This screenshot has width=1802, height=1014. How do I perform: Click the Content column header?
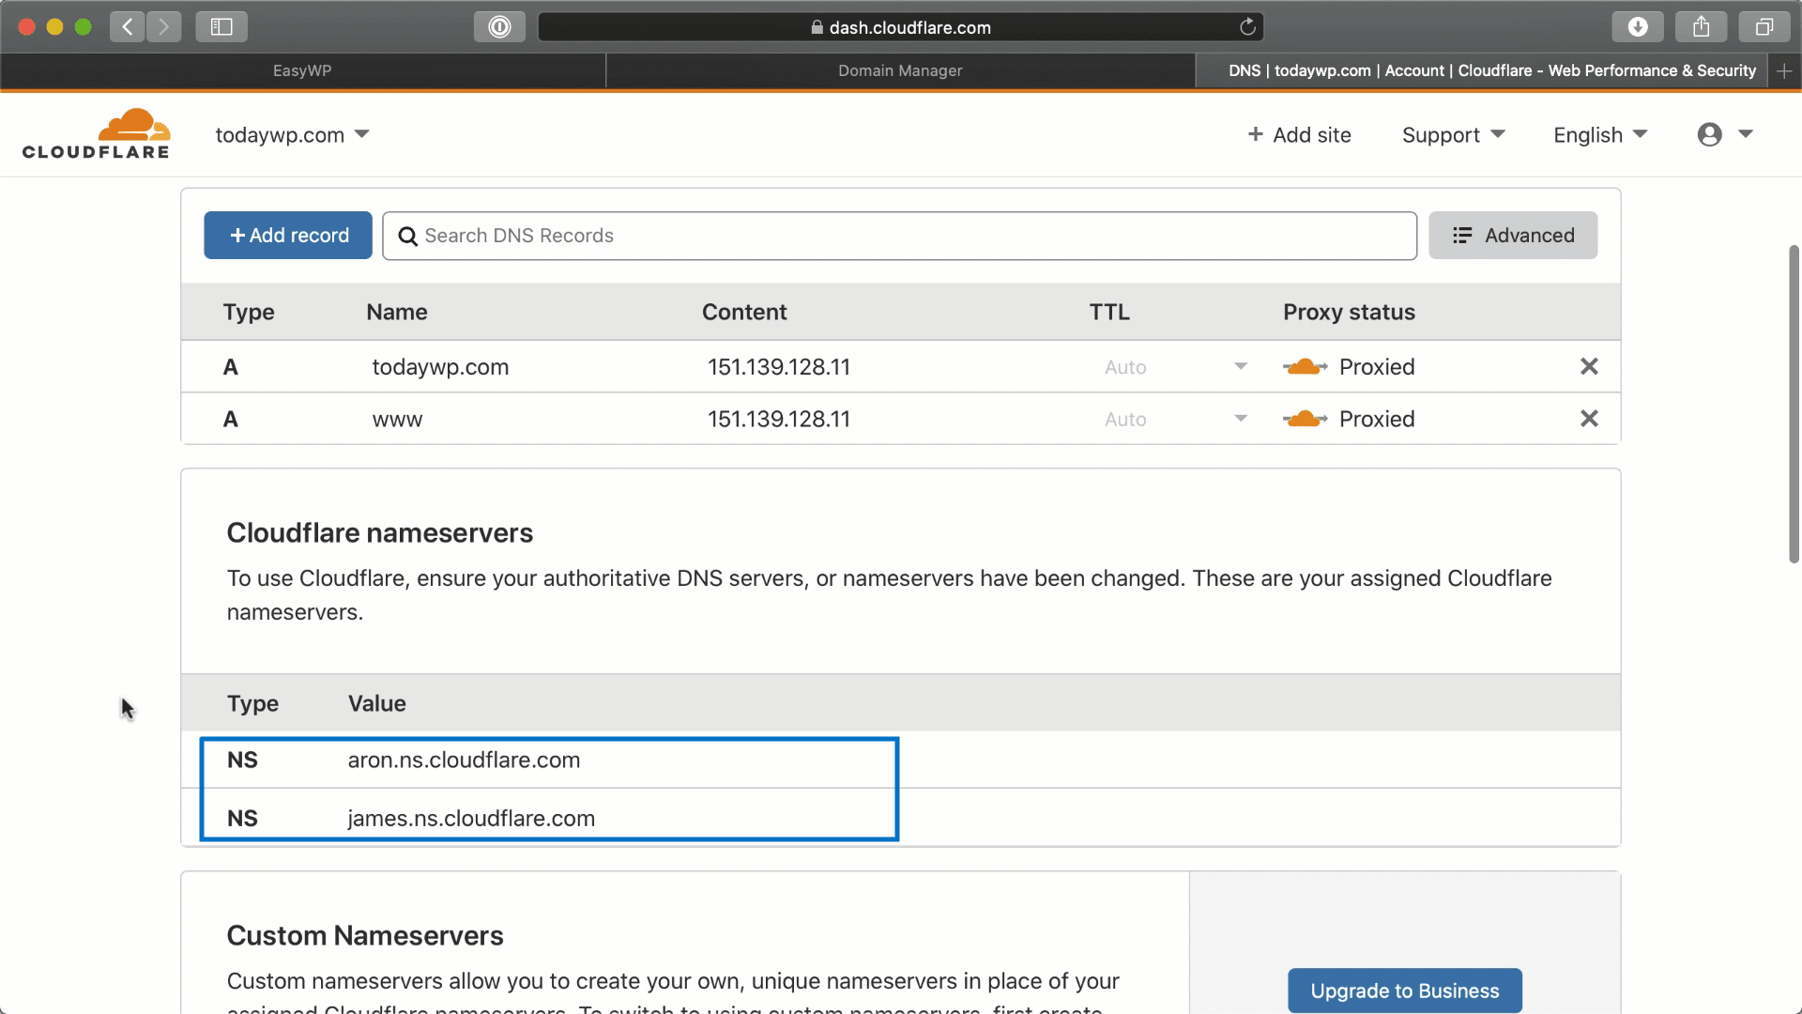744,312
